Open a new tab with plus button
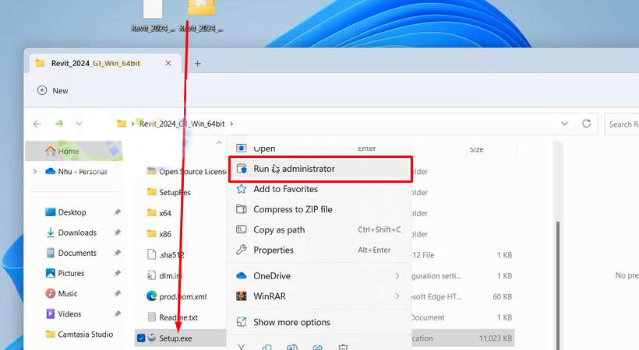Viewport: 639px width, 350px height. (198, 64)
